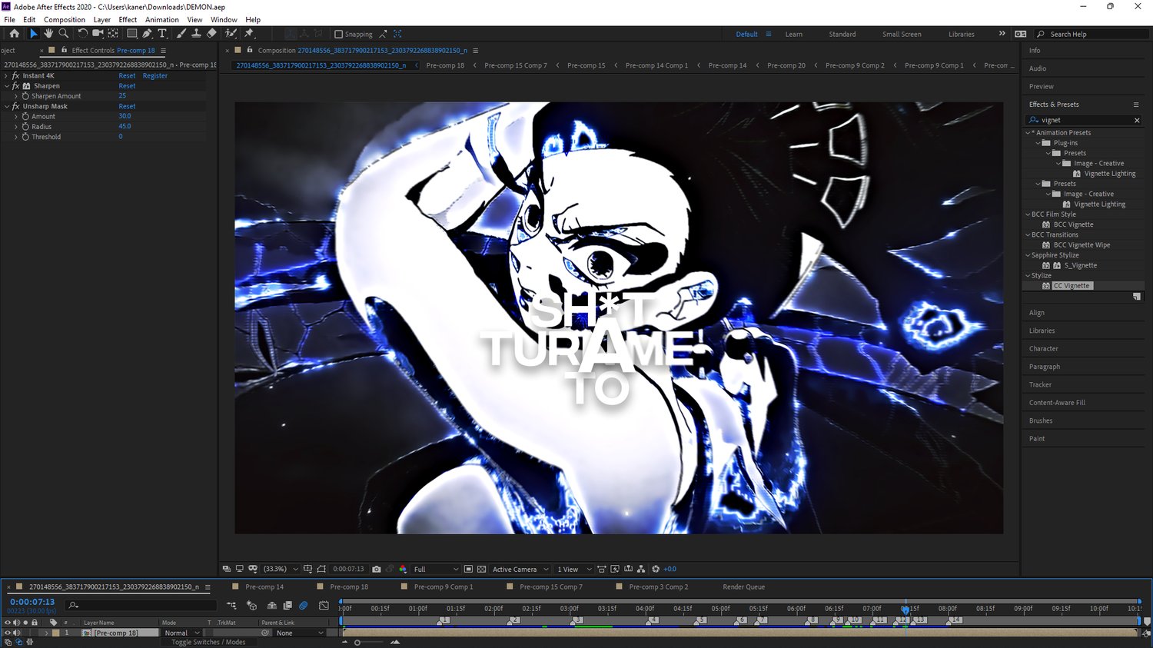Viewport: 1153px width, 648px height.
Task: Select the Horizontal Type tool
Action: pyautogui.click(x=162, y=34)
